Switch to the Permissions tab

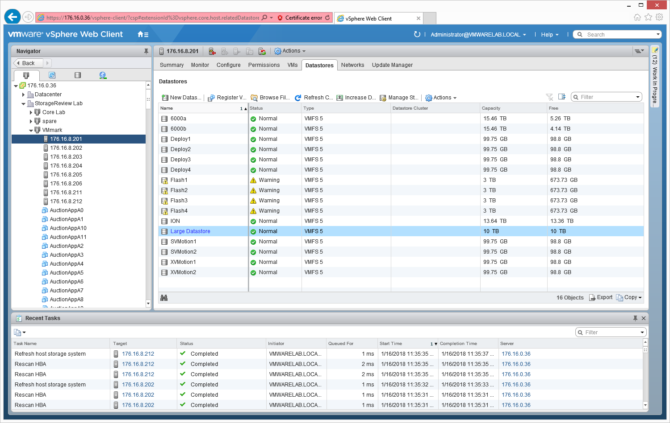[264, 65]
